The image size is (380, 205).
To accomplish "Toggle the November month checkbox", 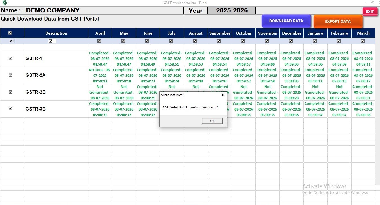I will click(x=267, y=41).
